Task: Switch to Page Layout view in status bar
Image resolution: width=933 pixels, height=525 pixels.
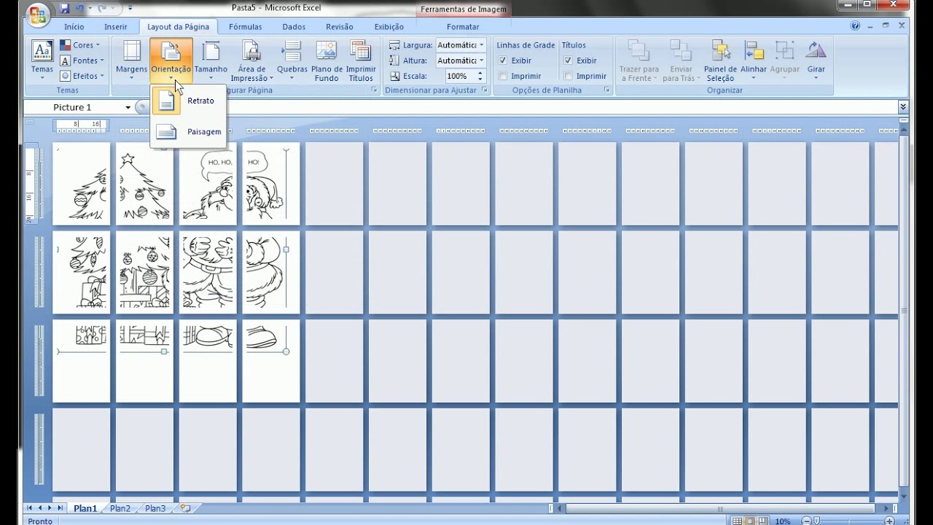Action: pos(750,521)
